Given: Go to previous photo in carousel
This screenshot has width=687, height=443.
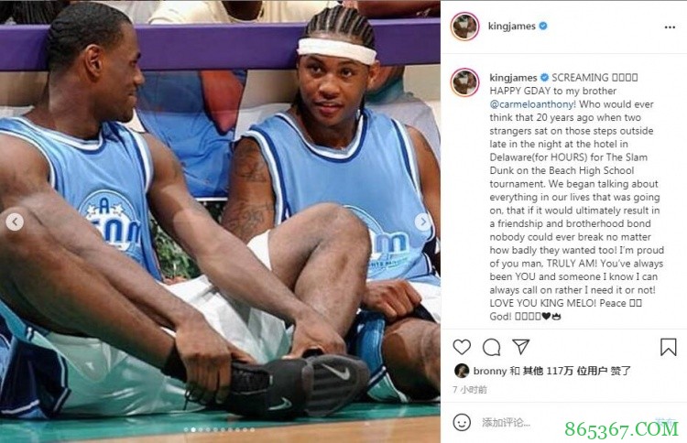Looking at the screenshot, I should 15,221.
